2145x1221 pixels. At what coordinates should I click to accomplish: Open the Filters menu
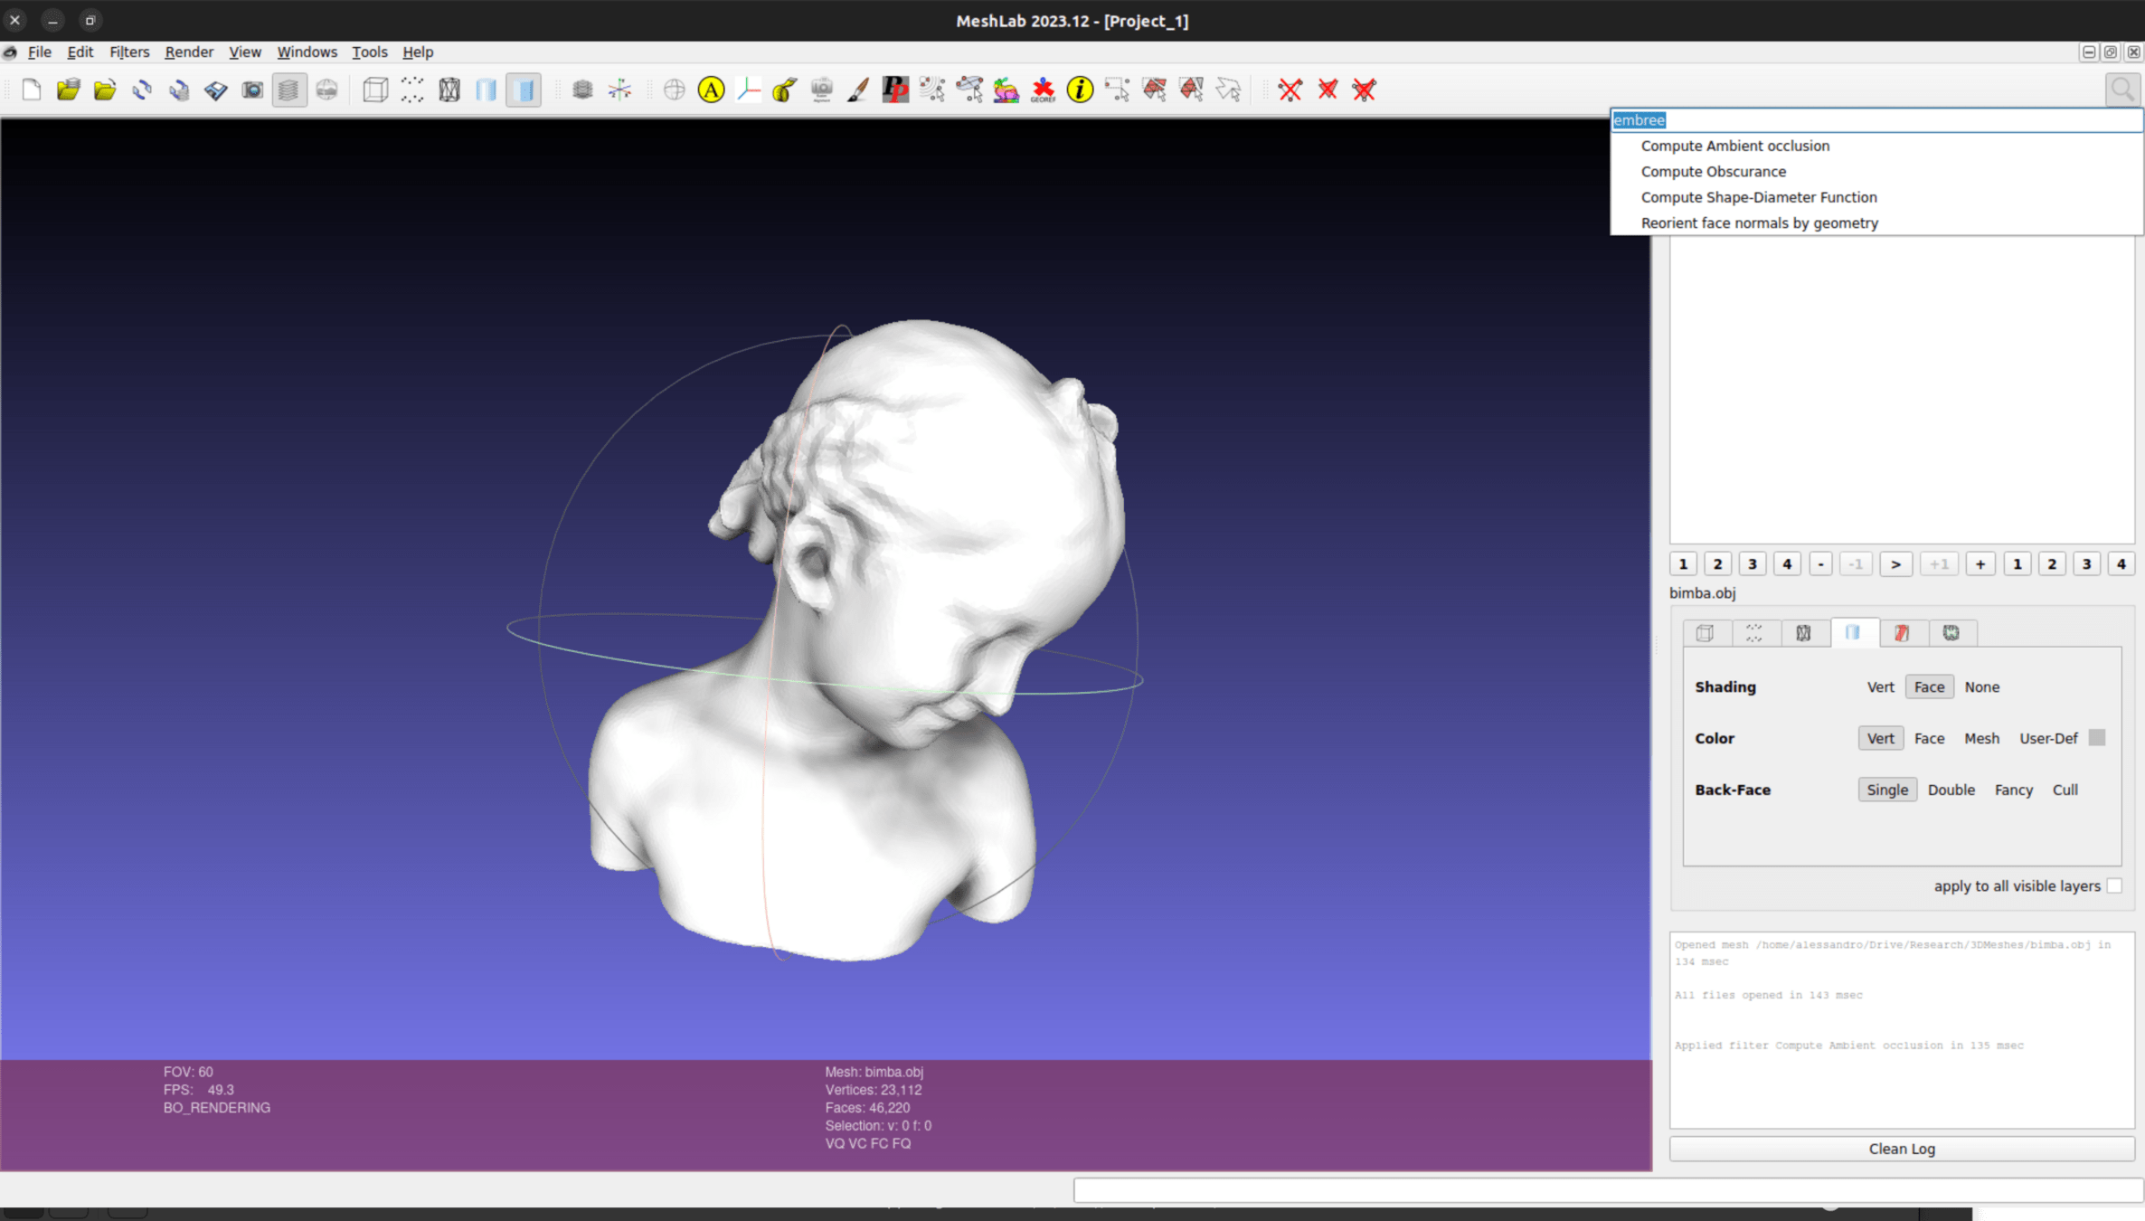[128, 52]
